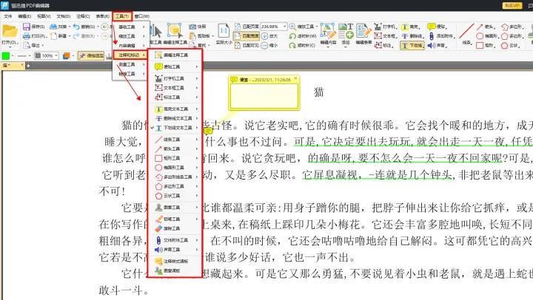Rotate clockwise using the lower green arrow
This screenshot has width=533, height=300.
pyautogui.click(x=292, y=45)
